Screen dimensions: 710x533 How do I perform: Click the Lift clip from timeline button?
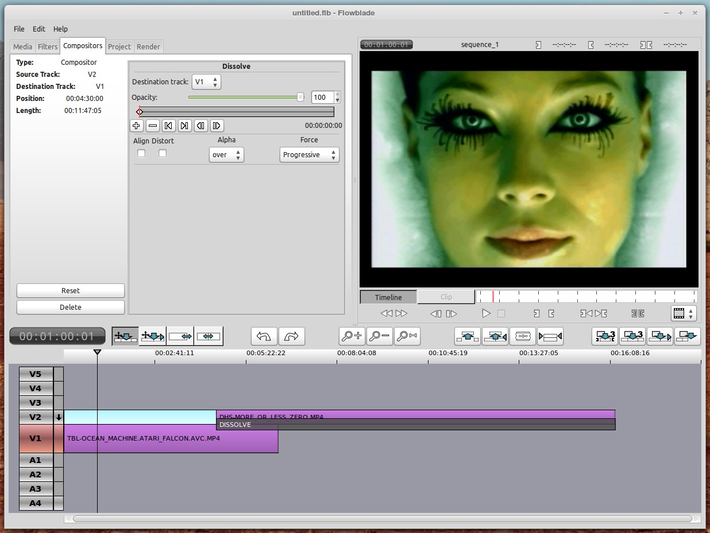[468, 336]
